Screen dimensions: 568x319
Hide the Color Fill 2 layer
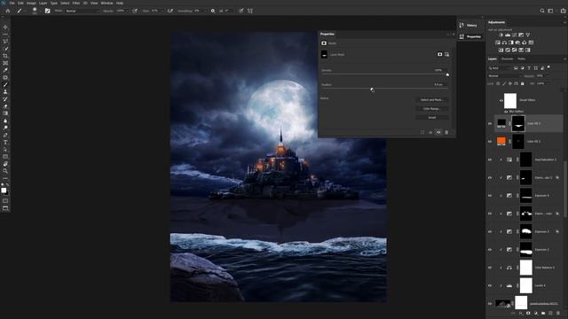point(490,142)
